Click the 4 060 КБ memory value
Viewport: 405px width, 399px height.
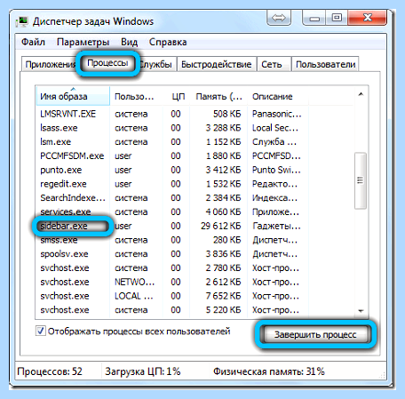click(224, 211)
